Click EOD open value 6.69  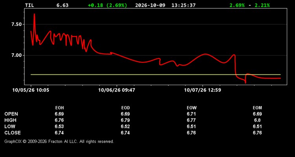click(x=125, y=114)
